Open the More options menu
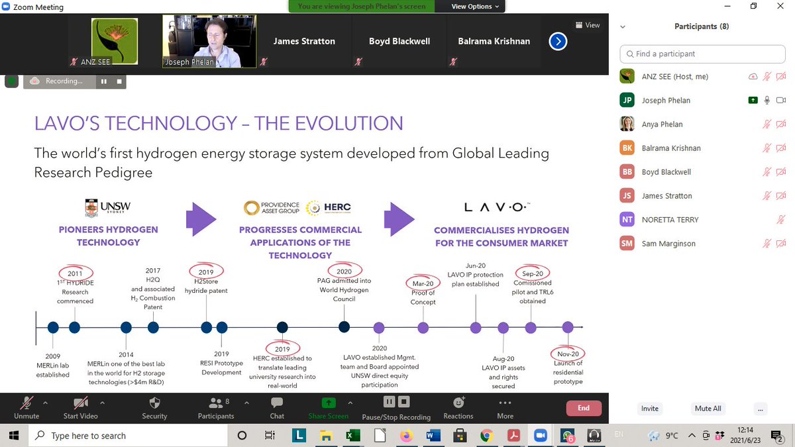The height and width of the screenshot is (447, 795). (x=505, y=407)
